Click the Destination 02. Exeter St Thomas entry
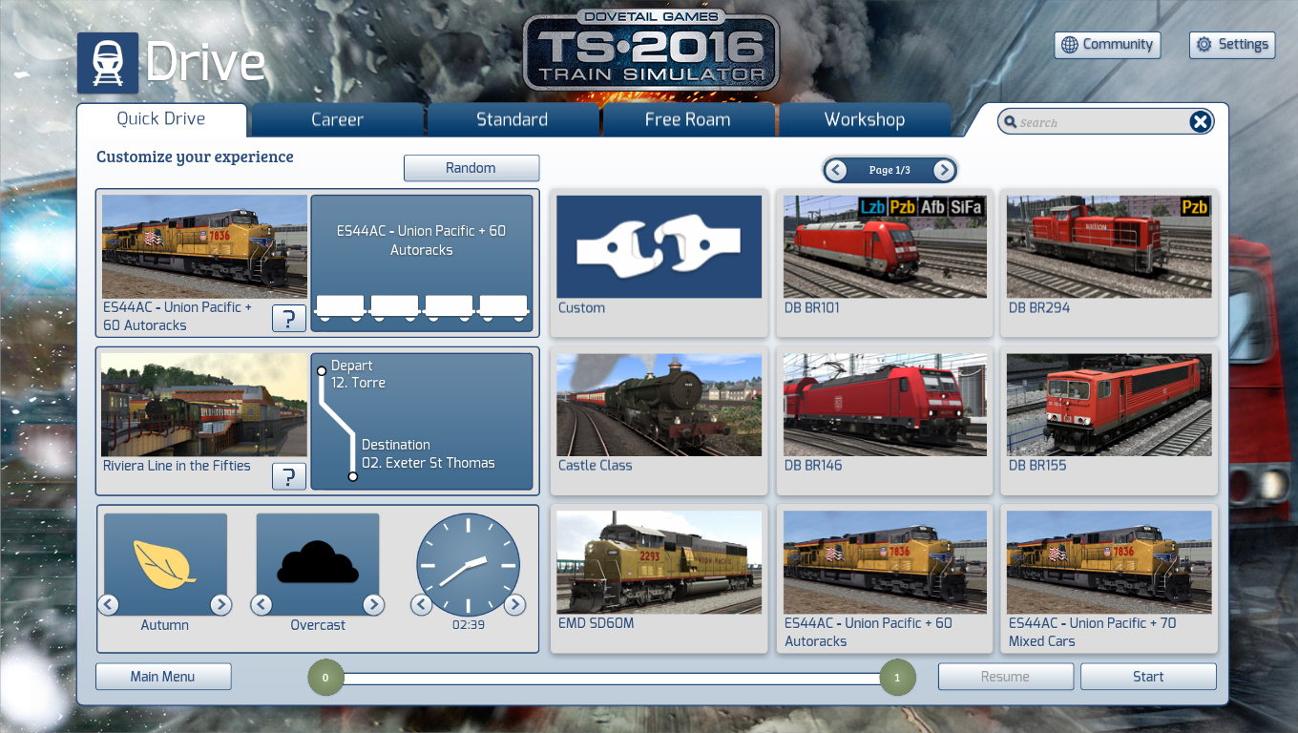The width and height of the screenshot is (1298, 733). coord(428,453)
